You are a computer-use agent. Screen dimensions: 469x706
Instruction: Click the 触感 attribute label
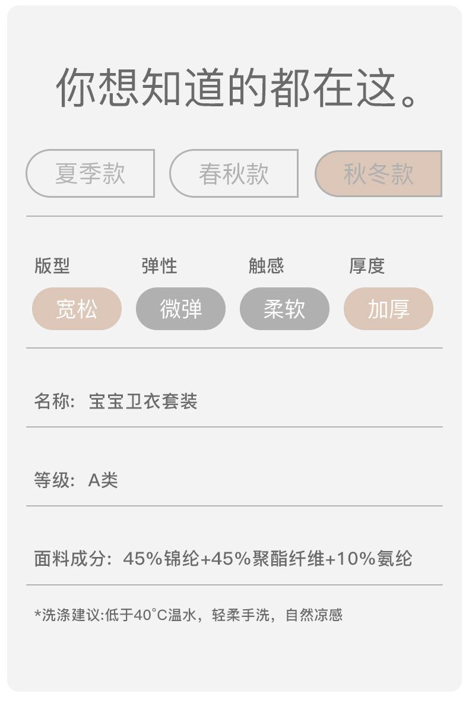pos(266,266)
